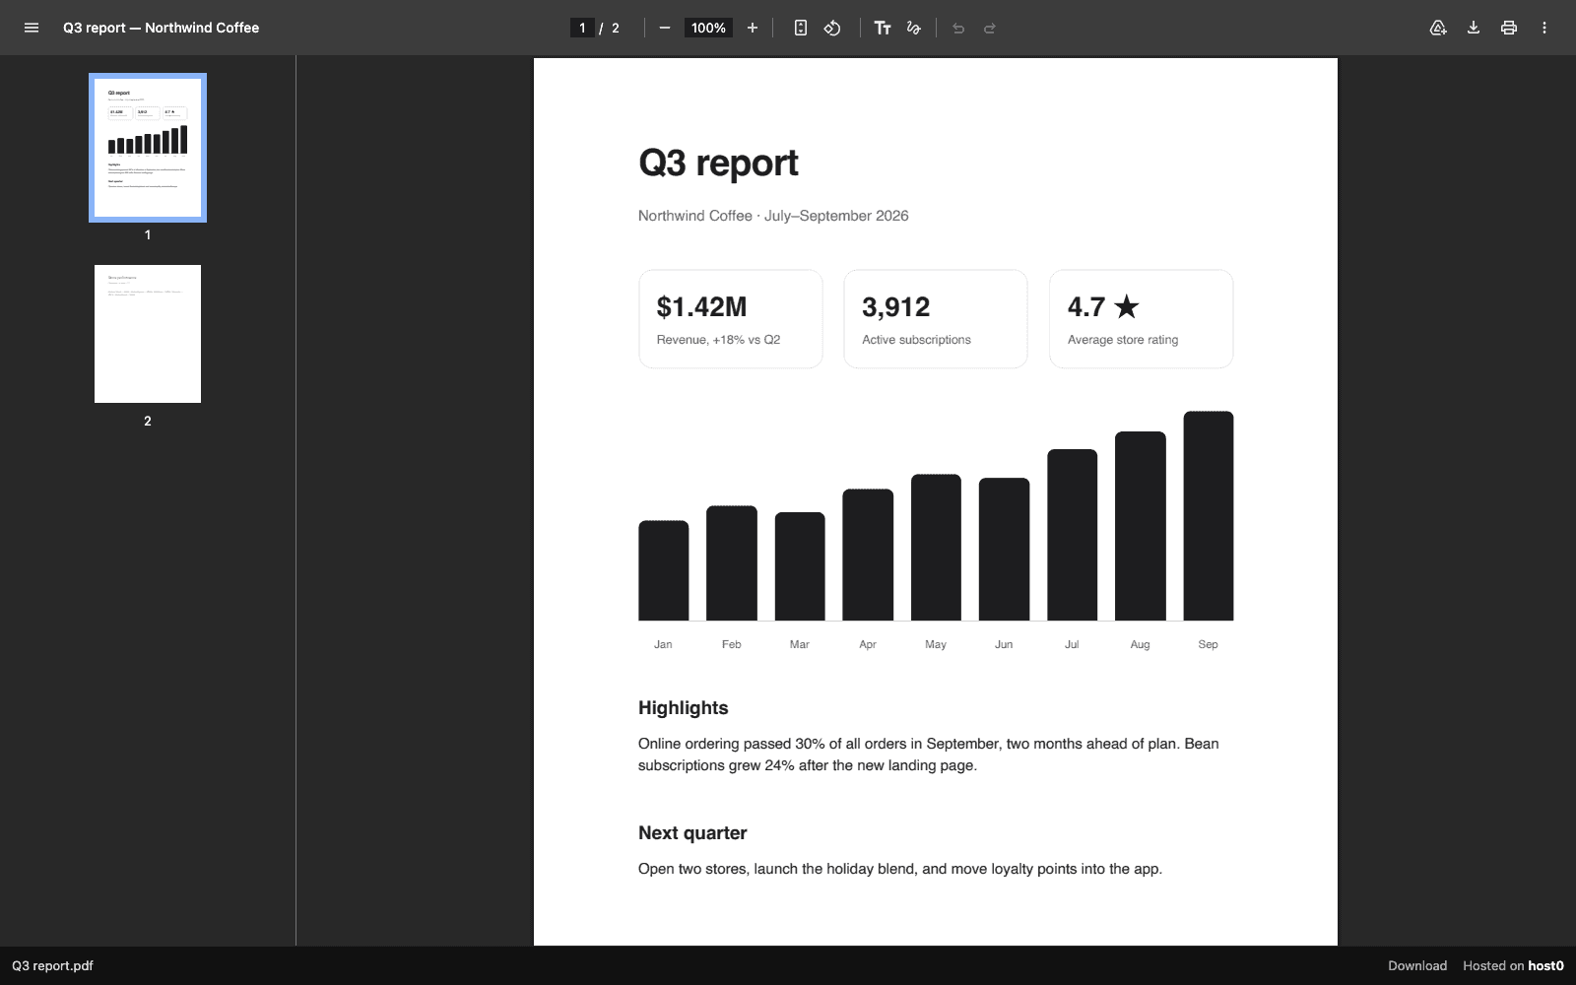1576x985 pixels.
Task: Click the redo arrow icon
Action: point(990,28)
